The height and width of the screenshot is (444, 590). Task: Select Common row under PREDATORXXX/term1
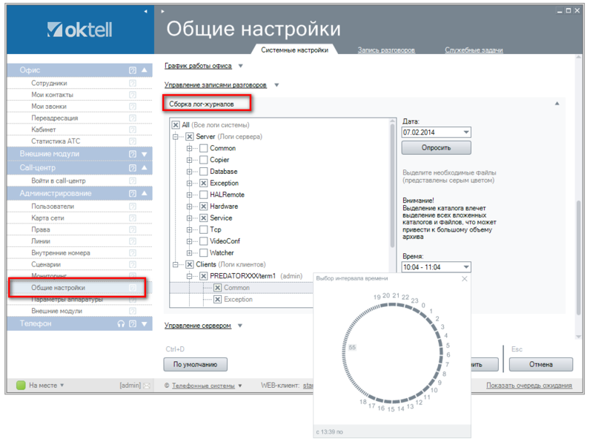pyautogui.click(x=242, y=288)
